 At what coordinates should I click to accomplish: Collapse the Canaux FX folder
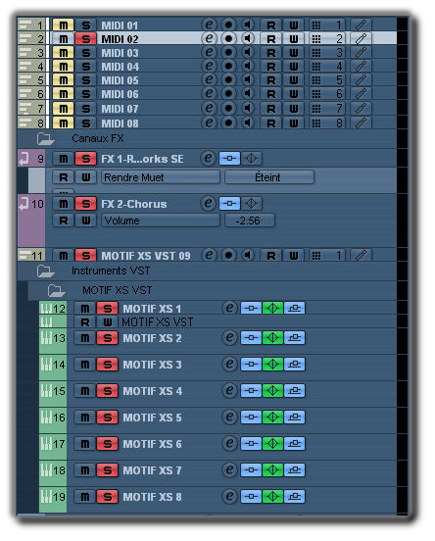pos(45,139)
